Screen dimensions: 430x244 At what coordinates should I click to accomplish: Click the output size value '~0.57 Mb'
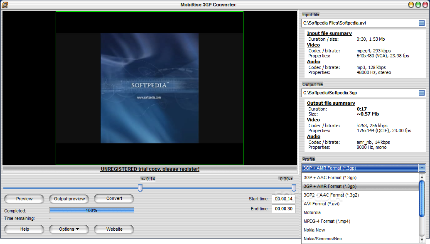tap(368, 114)
